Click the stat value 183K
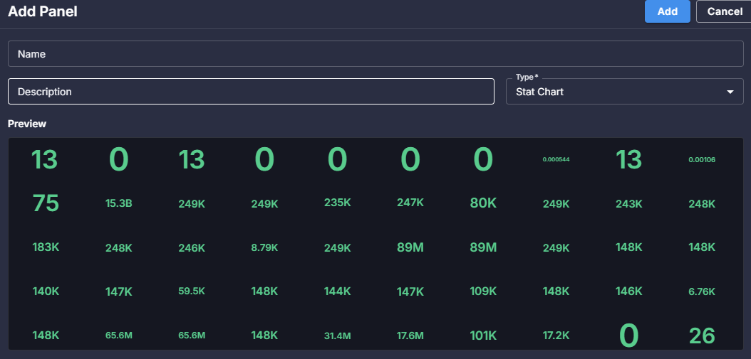This screenshot has height=359, width=751. (46, 247)
